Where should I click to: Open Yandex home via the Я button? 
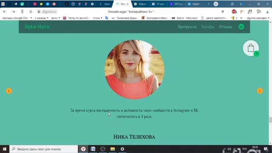(x=22, y=11)
